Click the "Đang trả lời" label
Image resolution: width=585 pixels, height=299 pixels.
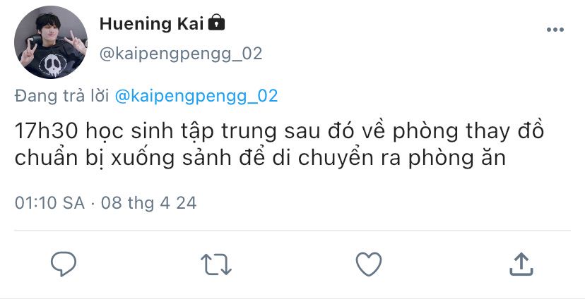pyautogui.click(x=62, y=96)
